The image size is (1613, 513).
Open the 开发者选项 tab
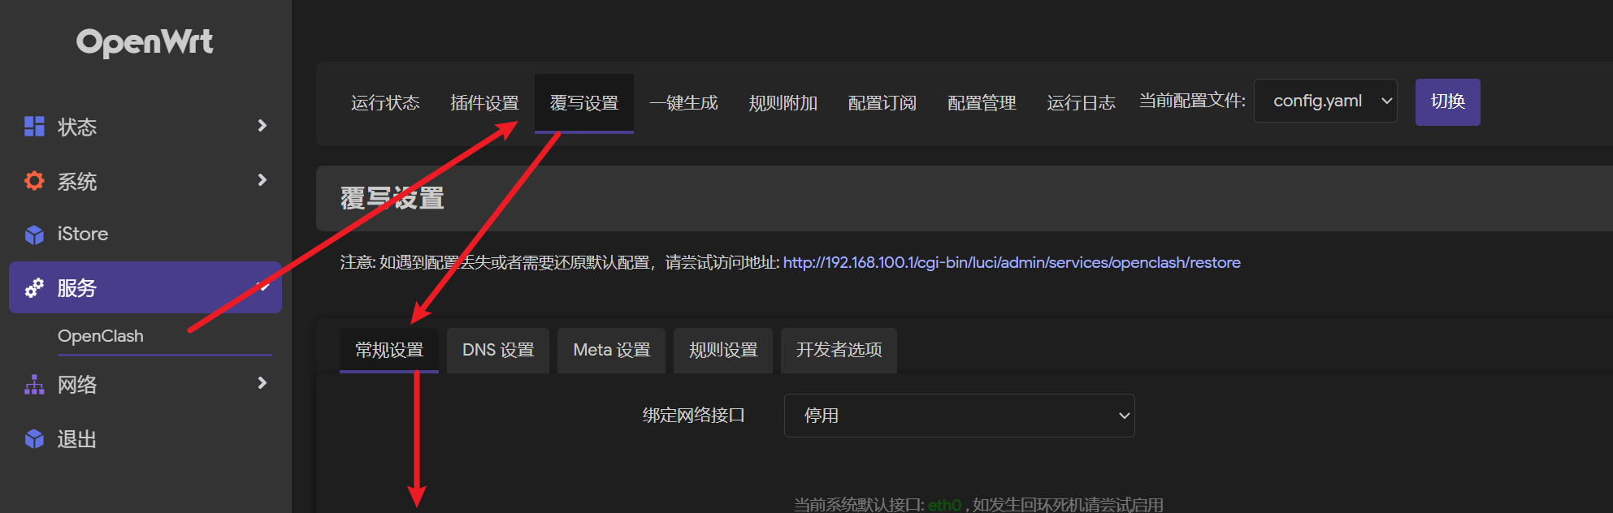coord(839,350)
